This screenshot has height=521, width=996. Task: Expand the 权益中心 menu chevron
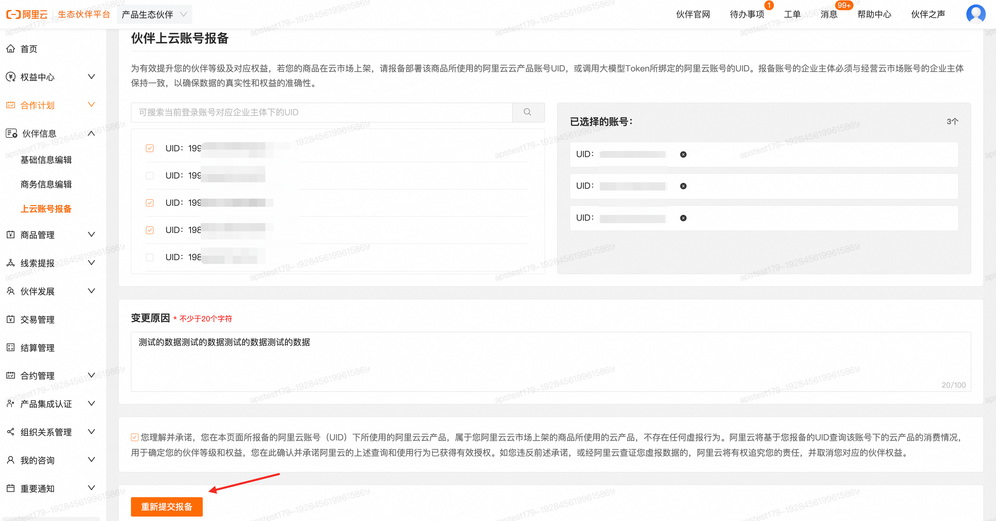point(92,77)
